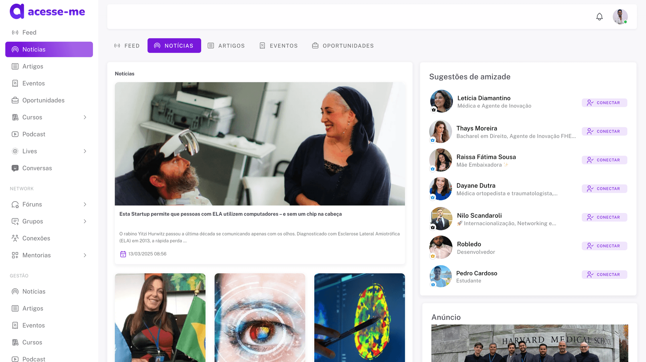Open Oportunidades in the left sidebar
This screenshot has width=646, height=362.
coord(43,100)
